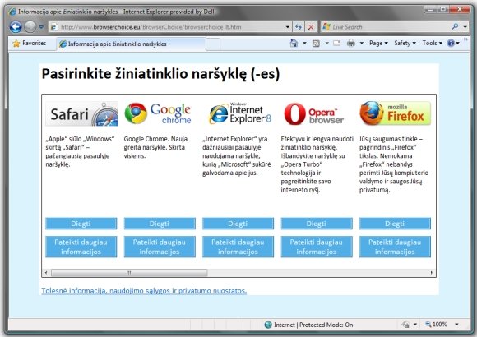Viewport: 477px width, 337px height.
Task: Click the horizontal scrollbar thumb
Action: pos(129,273)
